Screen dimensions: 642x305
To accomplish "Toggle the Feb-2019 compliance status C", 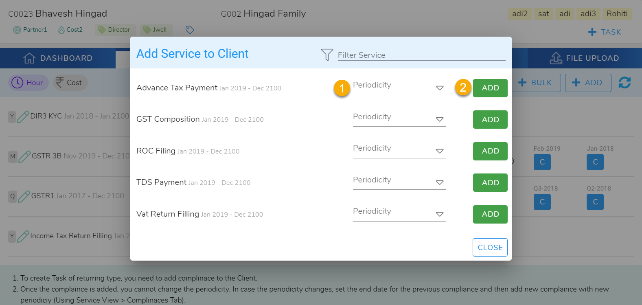I will coord(542,162).
